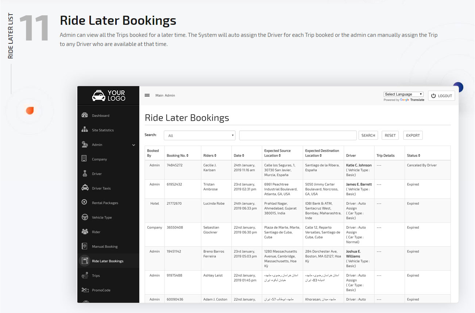The width and height of the screenshot is (475, 313).
Task: Toggle the hamburger navigation menu
Action: pos(147,95)
